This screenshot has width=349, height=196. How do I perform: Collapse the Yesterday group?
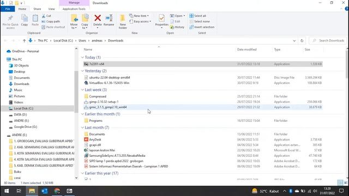82,71
